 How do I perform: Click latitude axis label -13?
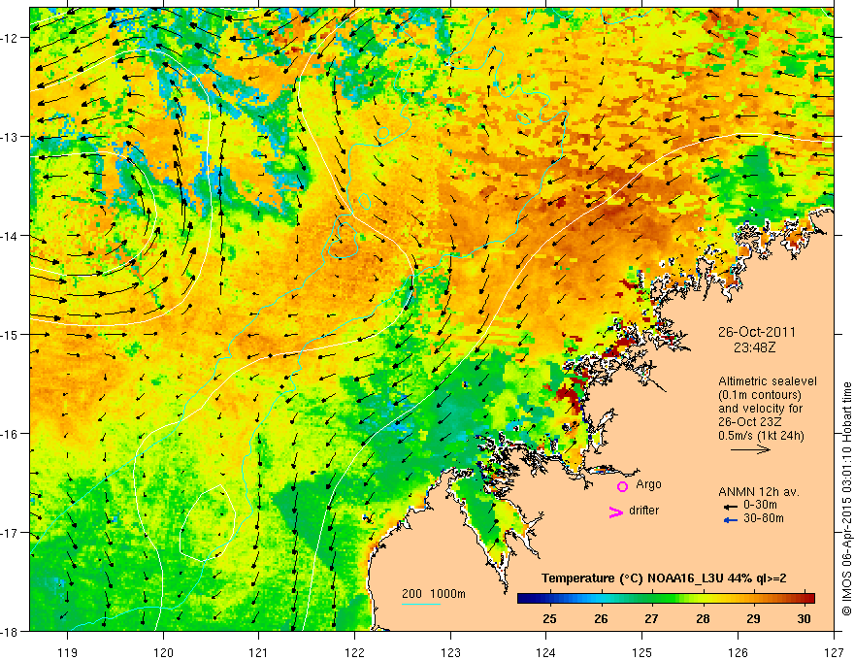coord(11,137)
